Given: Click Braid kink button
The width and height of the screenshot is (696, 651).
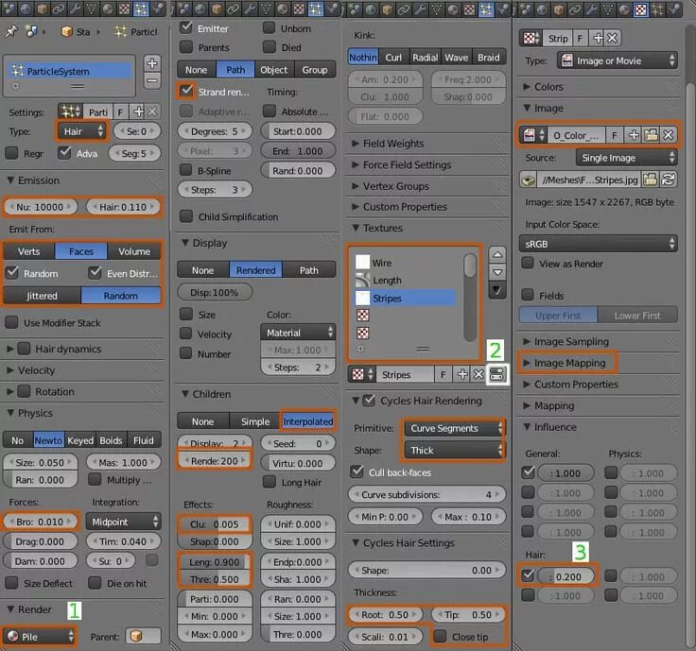Looking at the screenshot, I should [488, 58].
